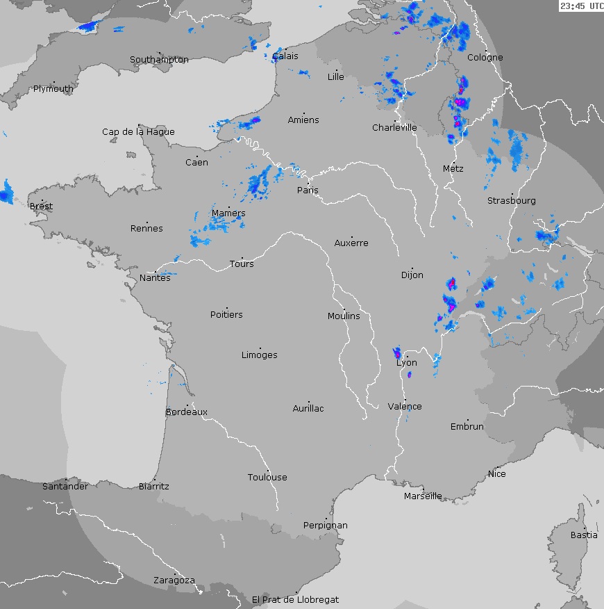Screen dimensions: 604x609
Task: Click the Embrun label
Action: (x=467, y=426)
